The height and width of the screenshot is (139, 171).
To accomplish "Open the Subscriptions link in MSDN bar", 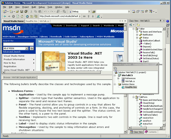I will tap(87, 37).
